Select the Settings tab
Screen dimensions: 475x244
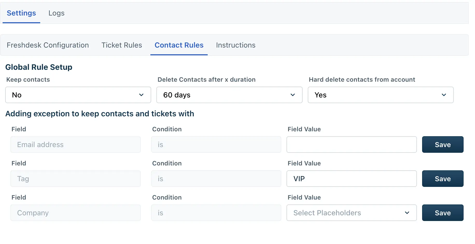point(21,13)
